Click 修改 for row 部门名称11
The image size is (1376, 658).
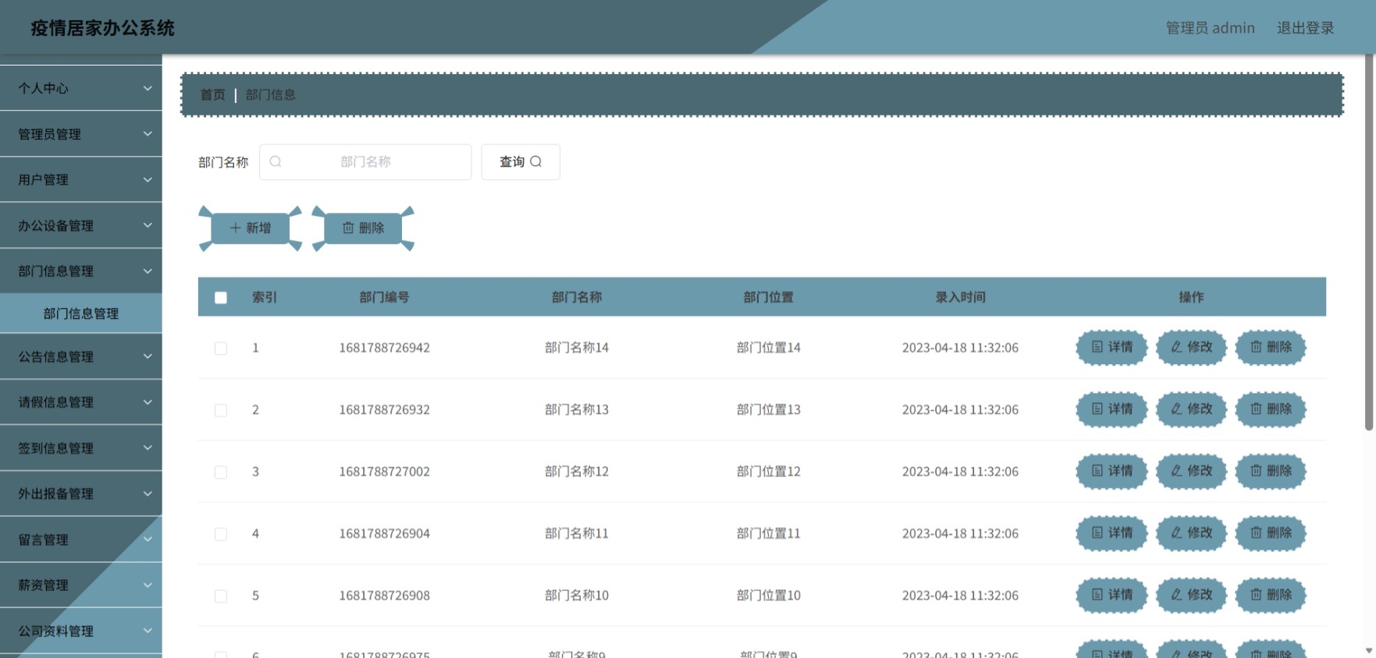pyautogui.click(x=1192, y=533)
